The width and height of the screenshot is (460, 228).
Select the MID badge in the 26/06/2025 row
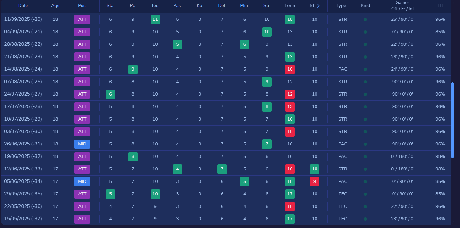[82, 144]
